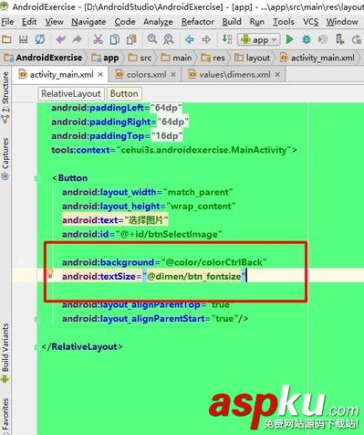
Task: Collapse the Button tag fold marker
Action: click(36, 178)
